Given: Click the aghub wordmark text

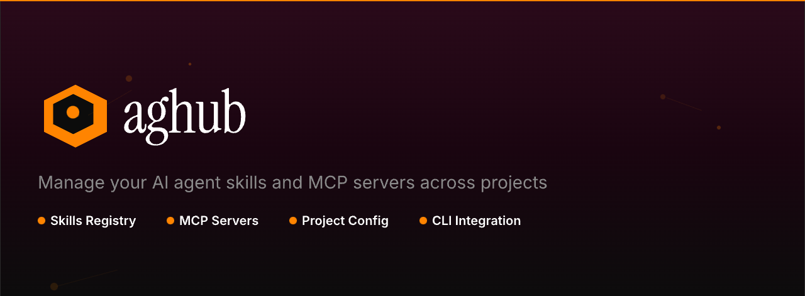Looking at the screenshot, I should pyautogui.click(x=184, y=114).
